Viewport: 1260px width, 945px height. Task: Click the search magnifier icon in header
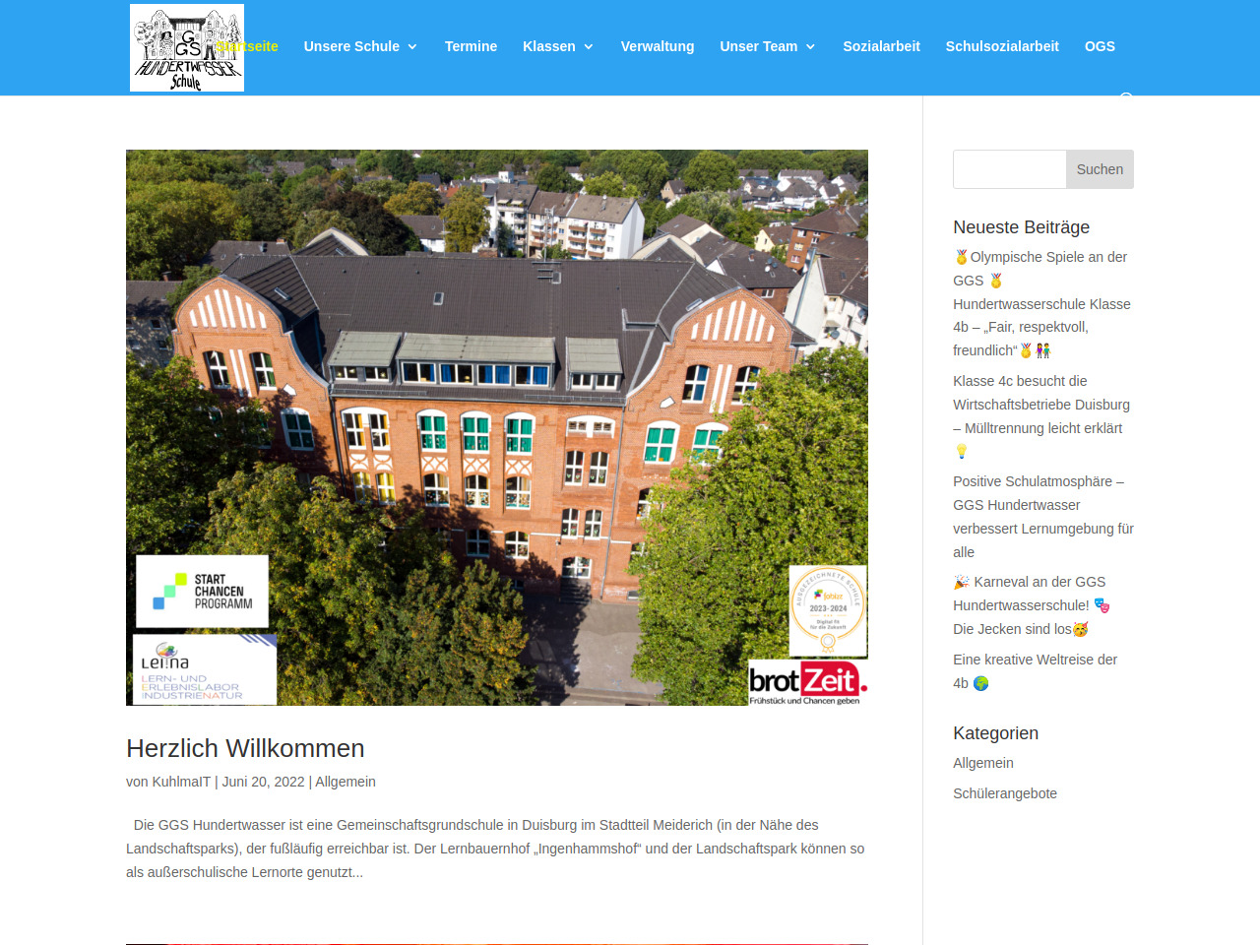coord(1125,95)
